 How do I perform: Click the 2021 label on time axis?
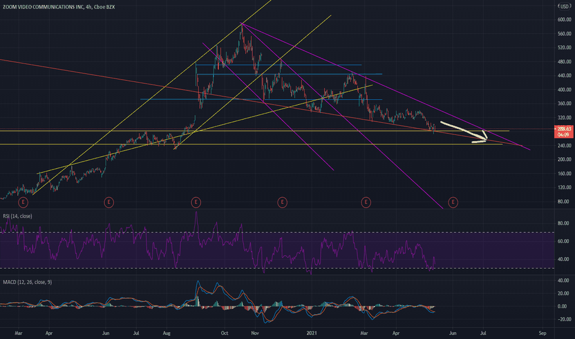(312, 333)
